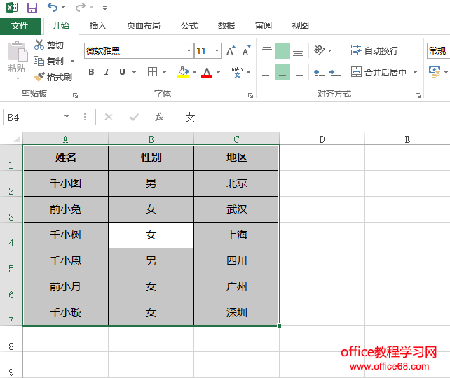
Task: Click the formula bar input showing 女
Action: click(x=312, y=117)
